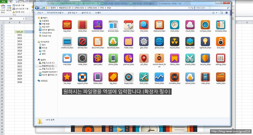Image resolution: width=253 pixels, height=135 pixels.
Task: Open the view options dropdown arrow
Action: (217, 13)
